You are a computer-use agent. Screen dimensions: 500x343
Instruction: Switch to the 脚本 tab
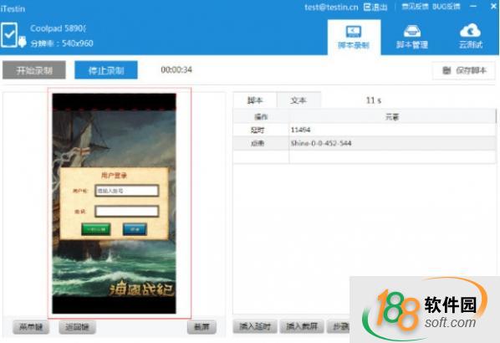point(255,100)
